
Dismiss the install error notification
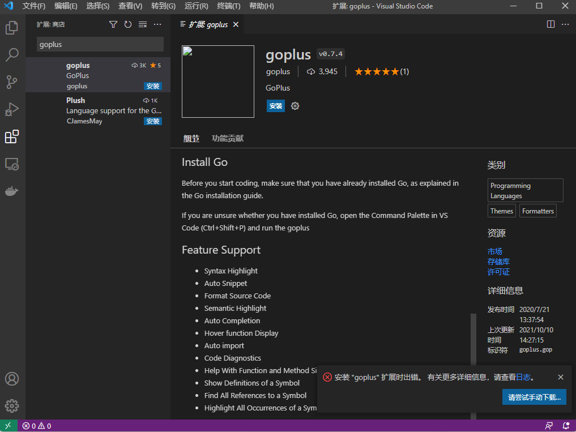point(561,377)
